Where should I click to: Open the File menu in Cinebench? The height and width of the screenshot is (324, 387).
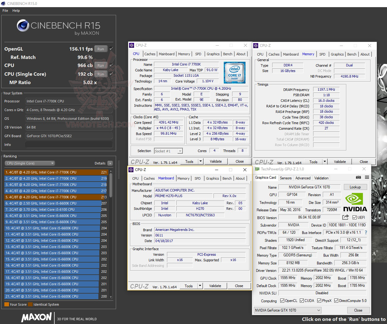coord(5,10)
